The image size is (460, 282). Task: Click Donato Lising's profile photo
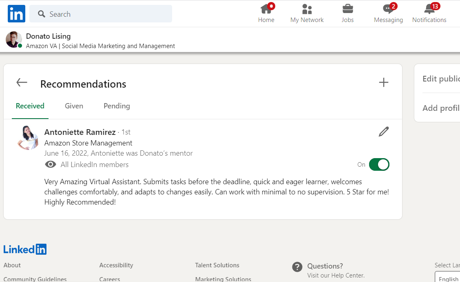coord(13,40)
